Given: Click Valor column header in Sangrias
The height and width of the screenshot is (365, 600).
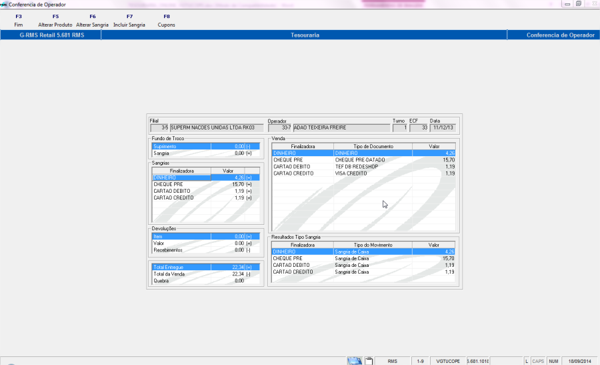Looking at the screenshot, I should [228, 171].
